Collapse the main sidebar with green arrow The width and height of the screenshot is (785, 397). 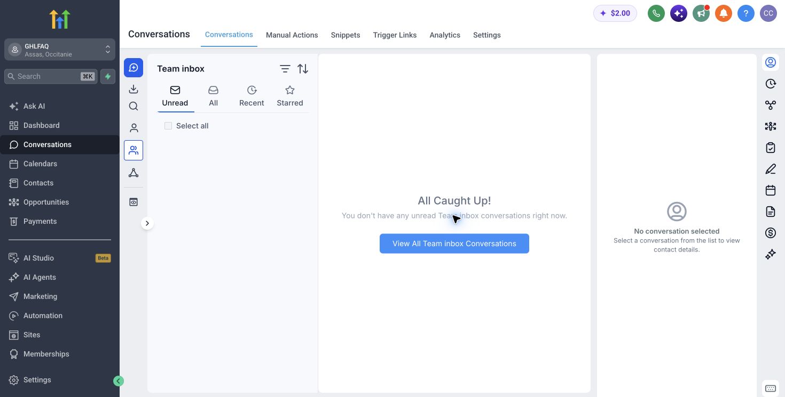(119, 381)
